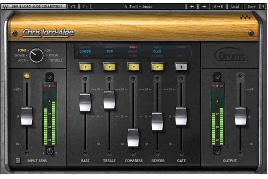
Task: Click the Bass mode arrow button
Action: pos(85,67)
